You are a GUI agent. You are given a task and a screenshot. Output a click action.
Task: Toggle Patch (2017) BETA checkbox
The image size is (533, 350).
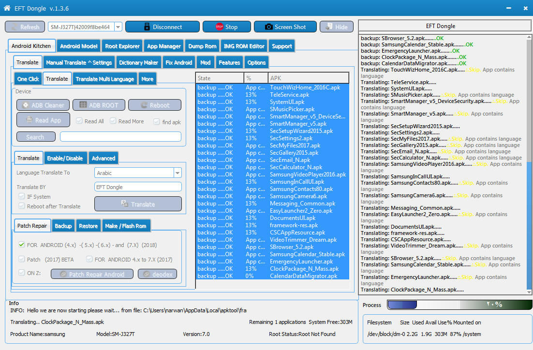pos(22,259)
